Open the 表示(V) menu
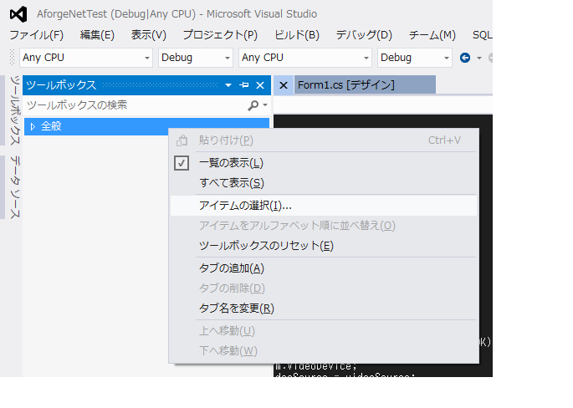Image resolution: width=573 pixels, height=408 pixels. click(149, 35)
